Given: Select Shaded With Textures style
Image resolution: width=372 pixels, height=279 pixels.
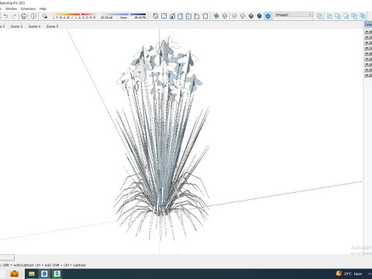Looking at the screenshot, I should pyautogui.click(x=260, y=16).
